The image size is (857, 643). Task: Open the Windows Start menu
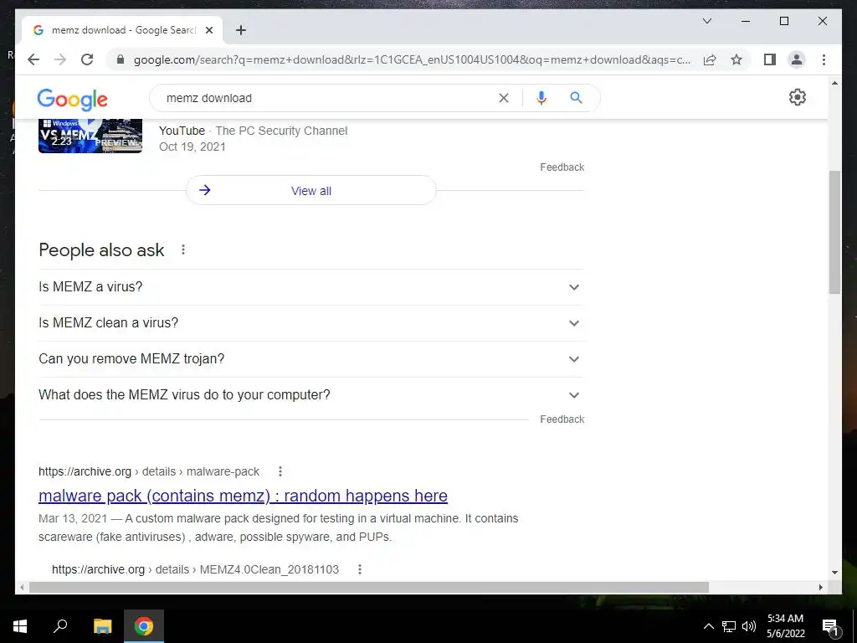pos(20,626)
